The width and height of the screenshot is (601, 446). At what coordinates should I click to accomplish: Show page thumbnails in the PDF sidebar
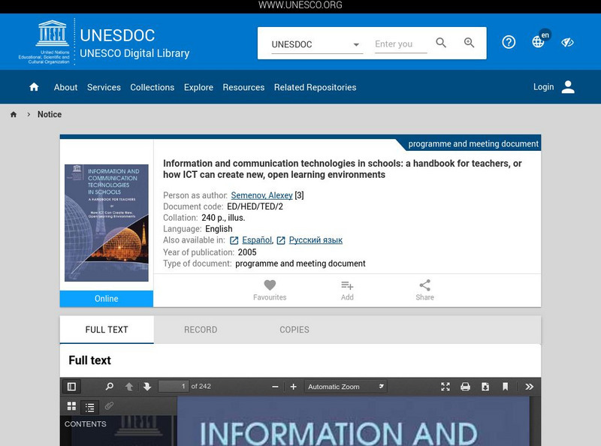[71, 408]
